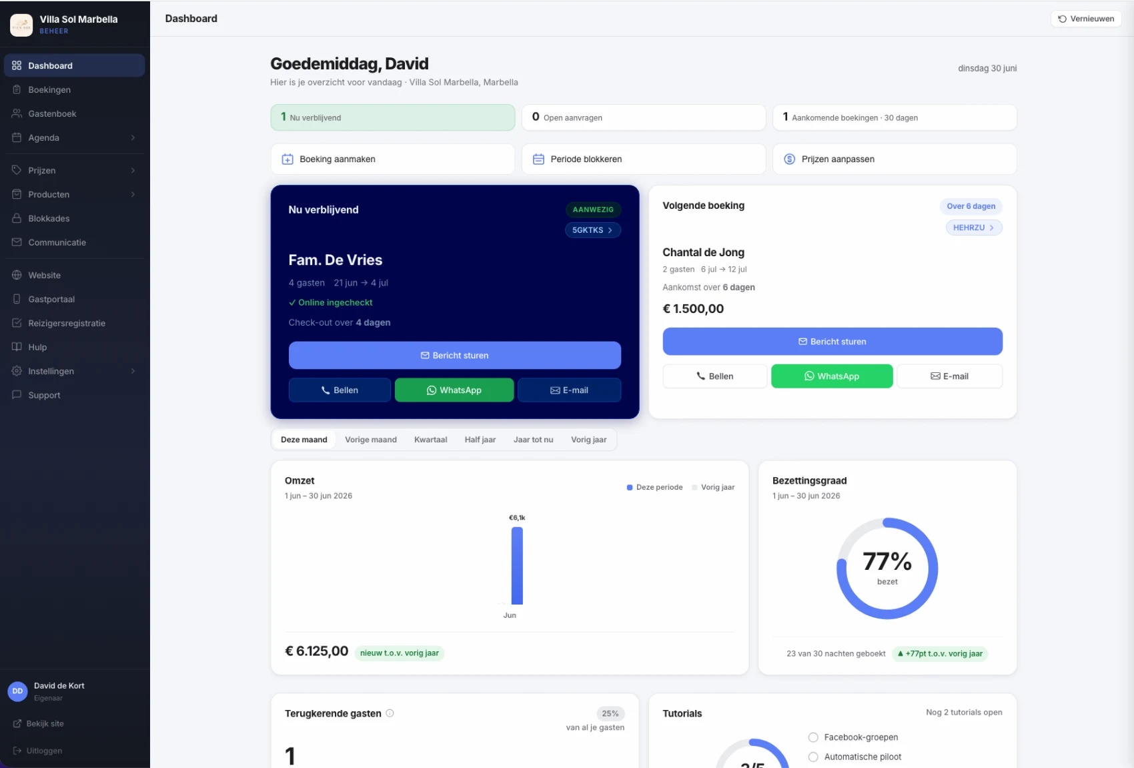Expand the Agenda submenu chevron
The height and width of the screenshot is (768, 1134).
coord(133,137)
